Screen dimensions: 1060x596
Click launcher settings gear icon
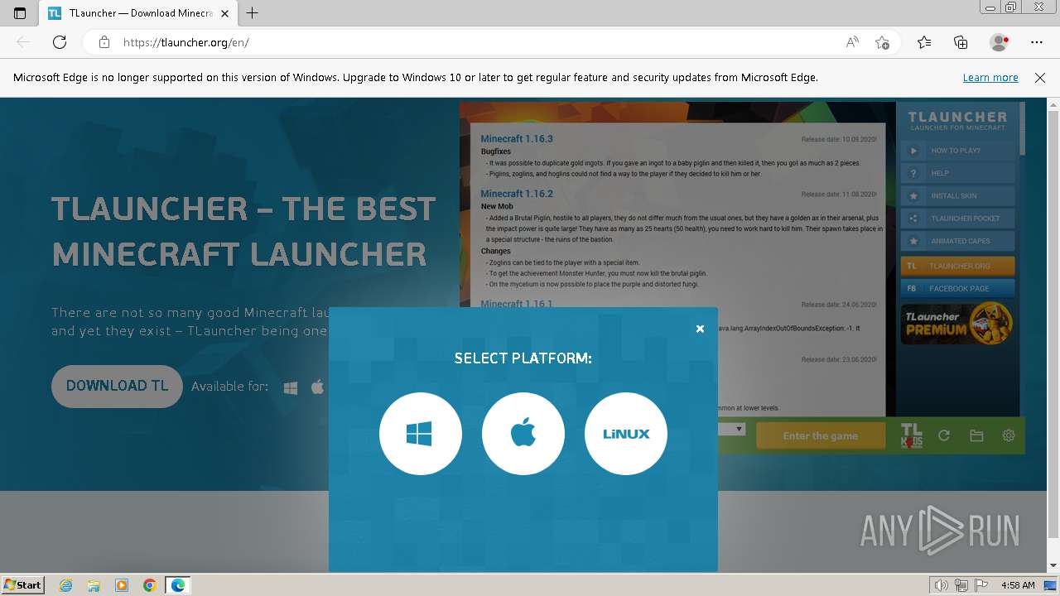point(1009,435)
